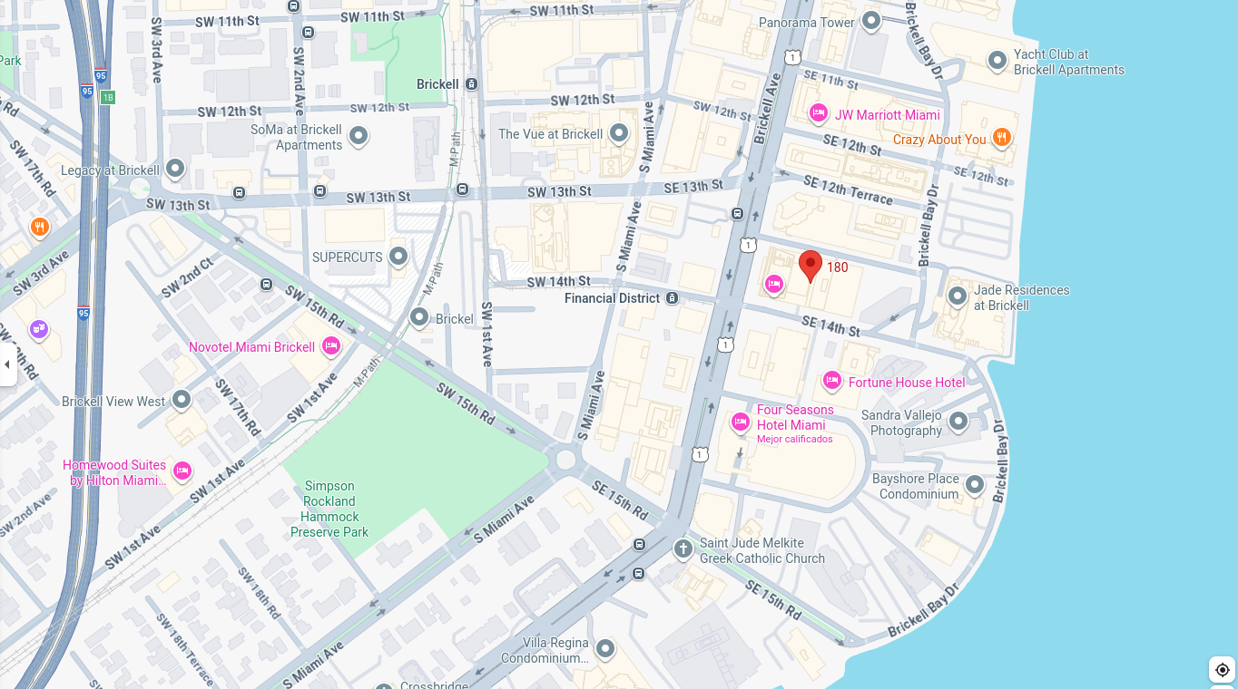This screenshot has width=1238, height=689.
Task: Select the Crazy About You restaurant icon
Action: click(1002, 138)
